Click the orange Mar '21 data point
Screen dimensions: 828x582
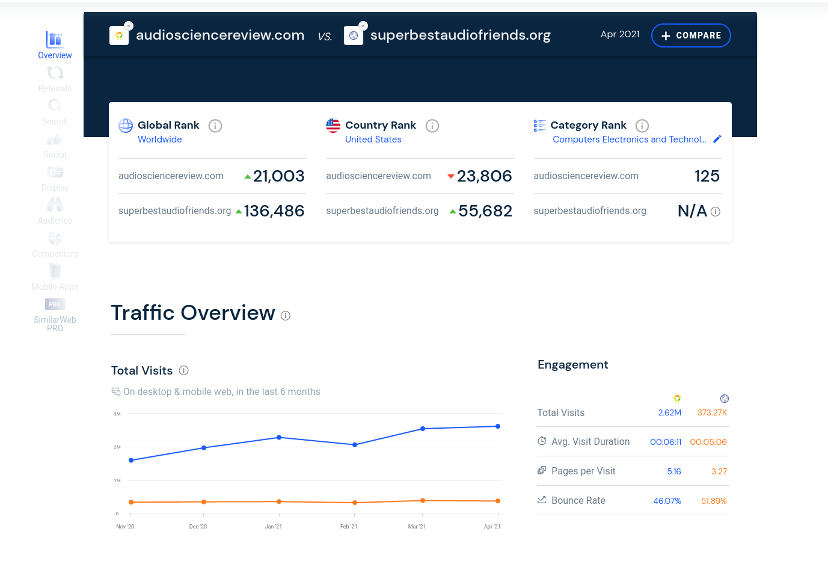(x=423, y=500)
